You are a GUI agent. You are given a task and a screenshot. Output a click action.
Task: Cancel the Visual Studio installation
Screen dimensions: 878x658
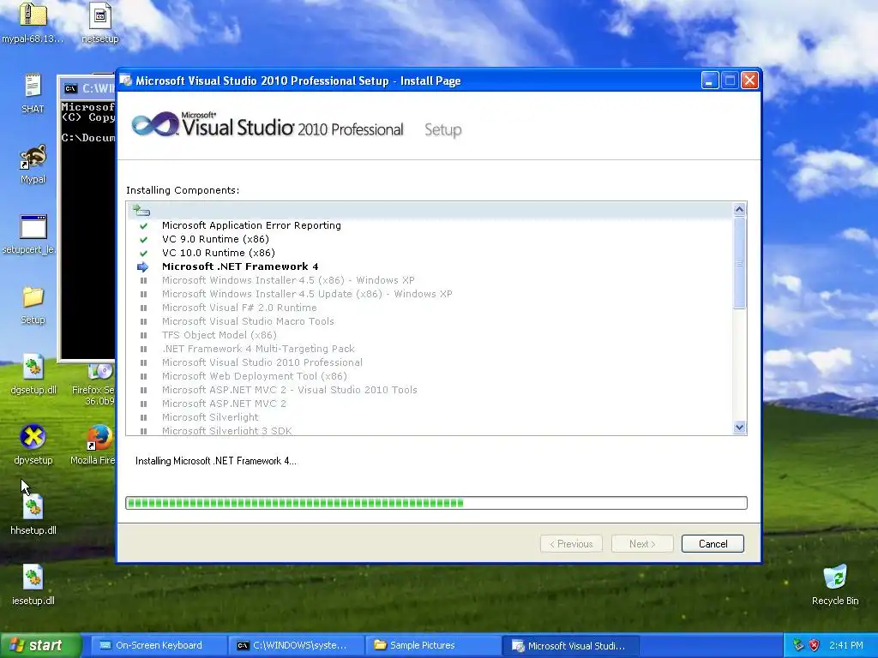713,544
